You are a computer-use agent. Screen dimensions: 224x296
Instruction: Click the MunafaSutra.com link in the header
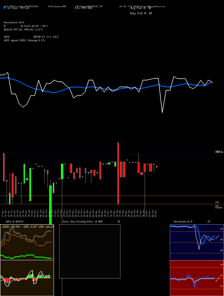pos(156,6)
